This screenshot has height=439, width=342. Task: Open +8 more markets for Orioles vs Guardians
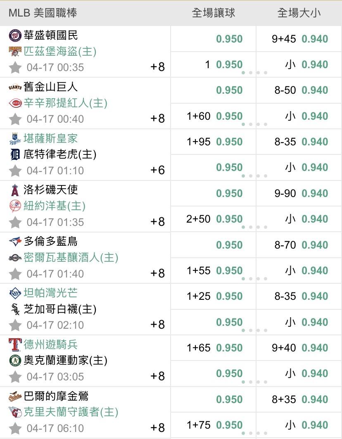tap(158, 428)
